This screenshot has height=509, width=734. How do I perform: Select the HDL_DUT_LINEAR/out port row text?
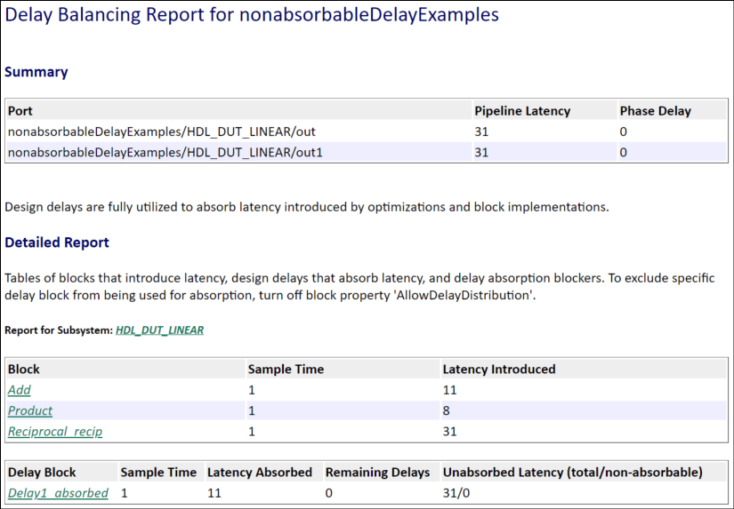(162, 131)
